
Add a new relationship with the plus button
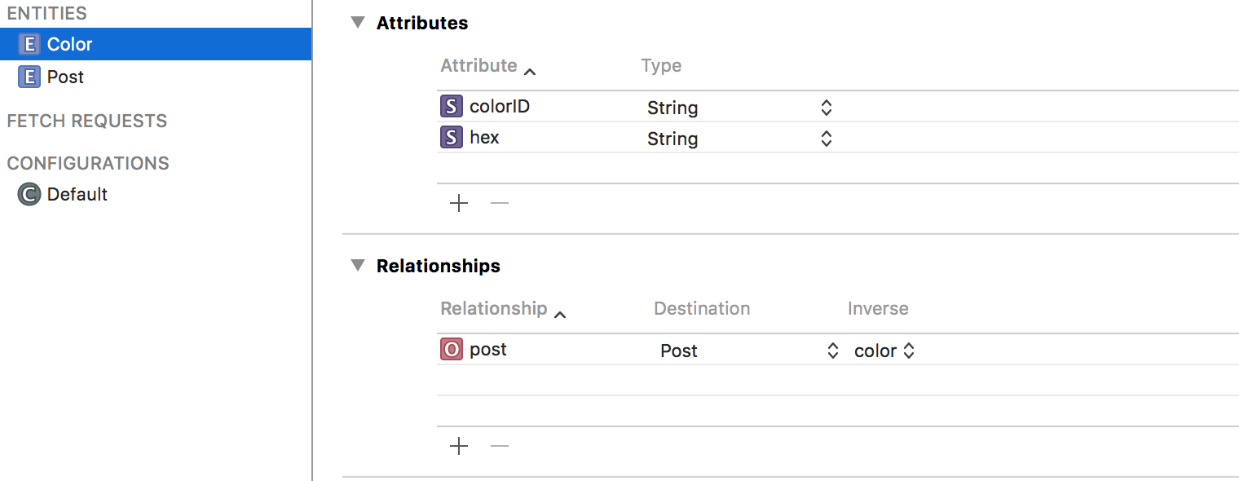pyautogui.click(x=459, y=446)
